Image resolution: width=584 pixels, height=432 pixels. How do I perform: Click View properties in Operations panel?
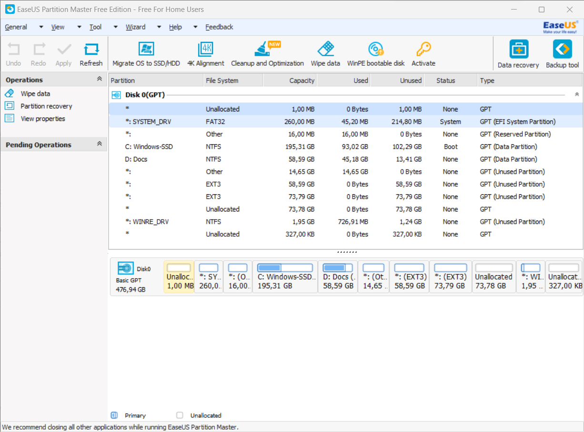pyautogui.click(x=43, y=119)
